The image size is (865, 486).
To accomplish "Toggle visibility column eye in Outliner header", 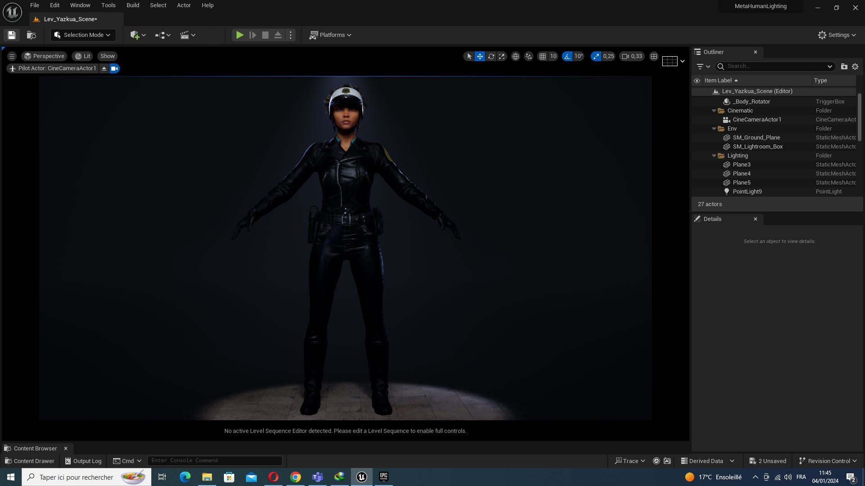I will click(697, 81).
